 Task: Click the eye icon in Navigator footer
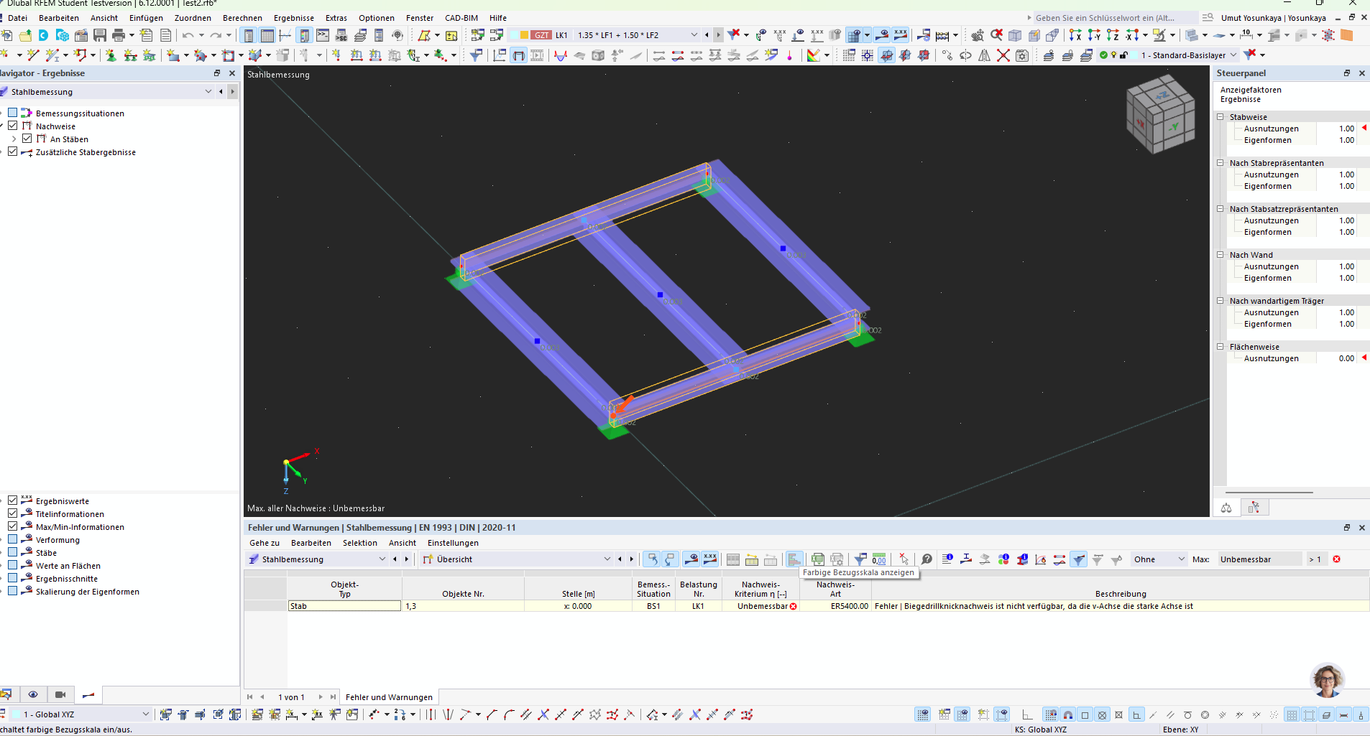click(x=33, y=694)
